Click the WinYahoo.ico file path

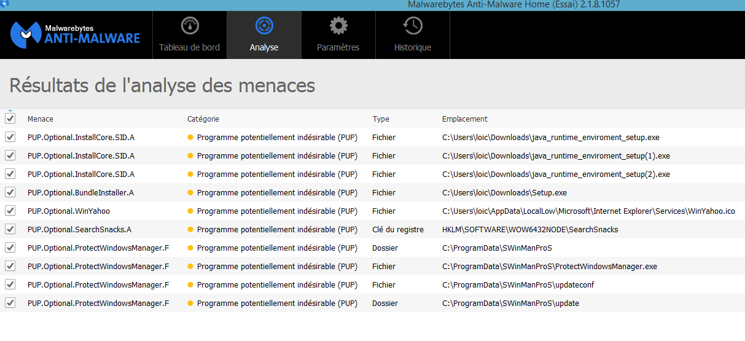(588, 211)
